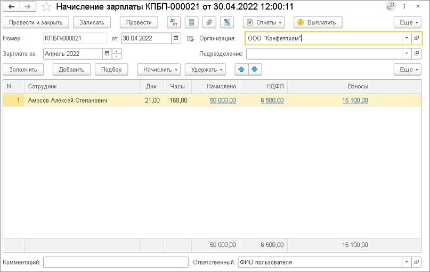Click the Записать button

[x=92, y=22]
